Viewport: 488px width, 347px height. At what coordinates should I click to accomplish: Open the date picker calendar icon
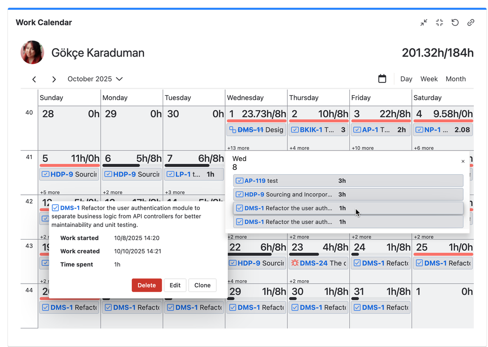click(382, 79)
